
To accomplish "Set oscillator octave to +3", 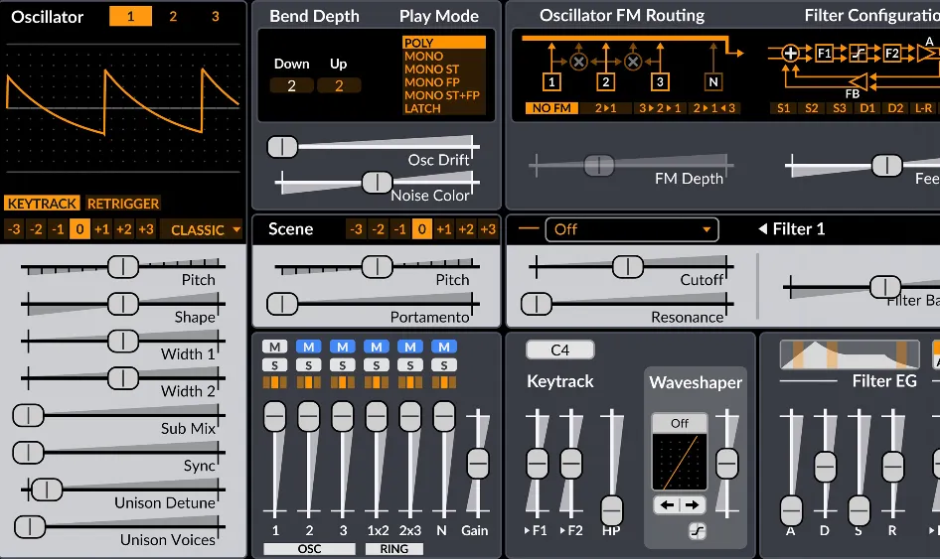I will click(x=146, y=229).
